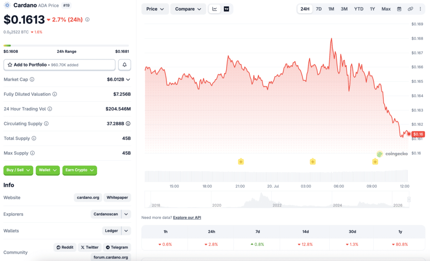
Task: Click the 2022 area in range navigator
Action: pyautogui.click(x=277, y=205)
